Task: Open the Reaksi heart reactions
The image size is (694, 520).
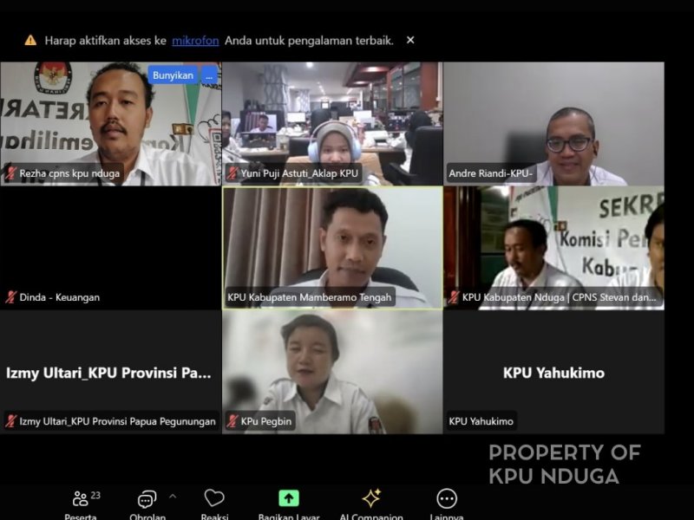Action: [214, 499]
